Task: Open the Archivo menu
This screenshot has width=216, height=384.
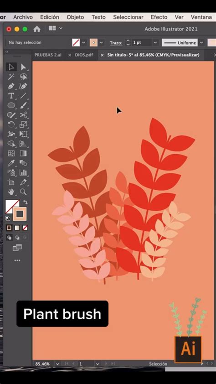Action: tap(23, 17)
